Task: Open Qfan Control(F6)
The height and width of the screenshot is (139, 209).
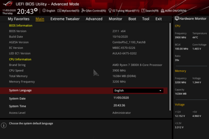Action: (94, 11)
